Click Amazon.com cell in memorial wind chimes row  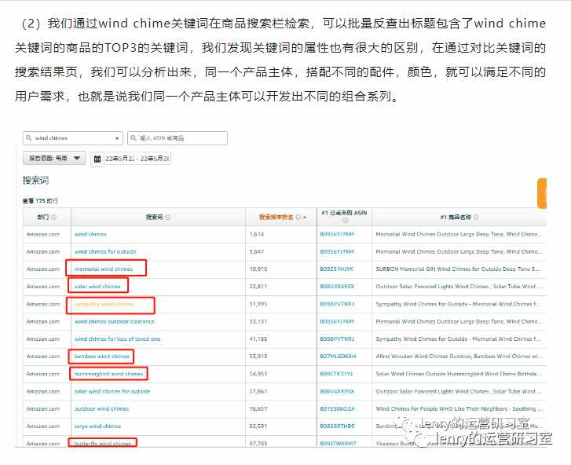point(43,269)
